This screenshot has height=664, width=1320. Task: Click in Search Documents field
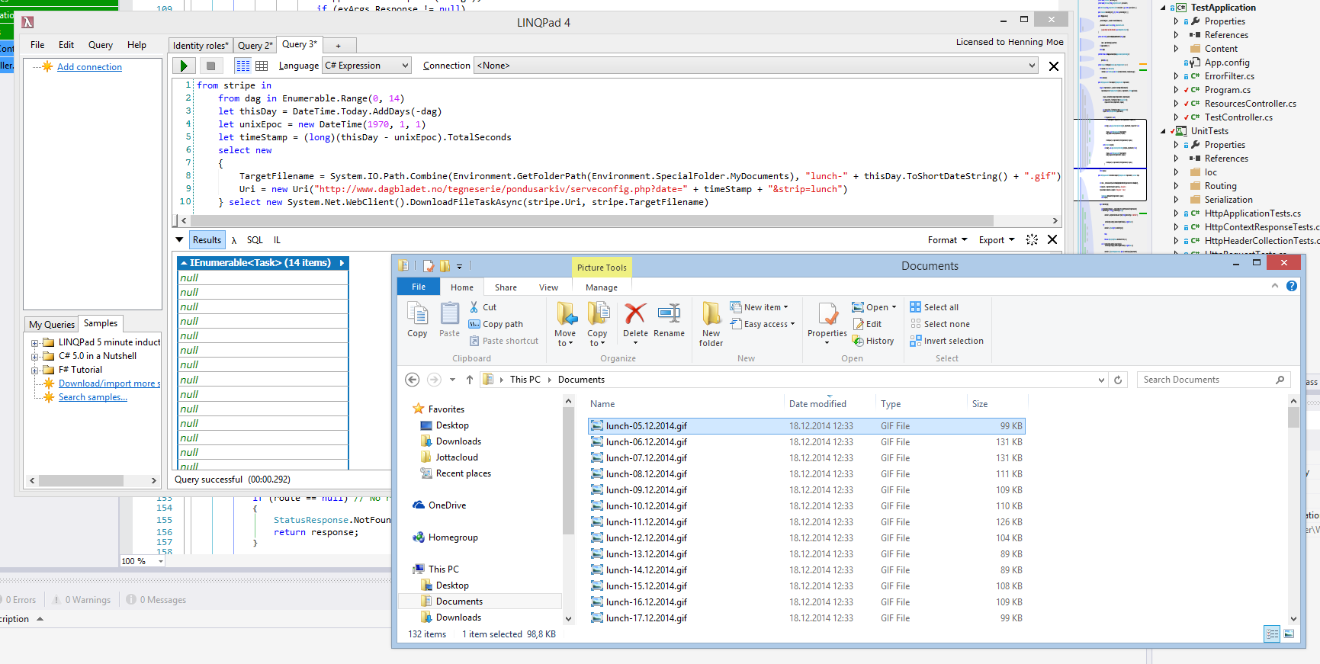[x=1214, y=380]
